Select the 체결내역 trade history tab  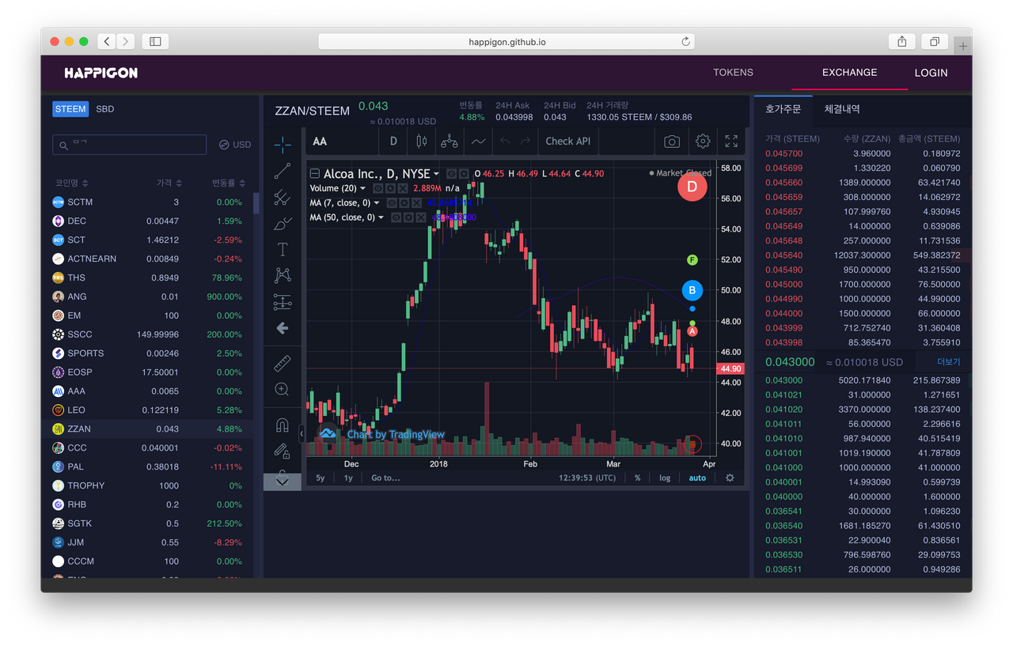(x=842, y=109)
